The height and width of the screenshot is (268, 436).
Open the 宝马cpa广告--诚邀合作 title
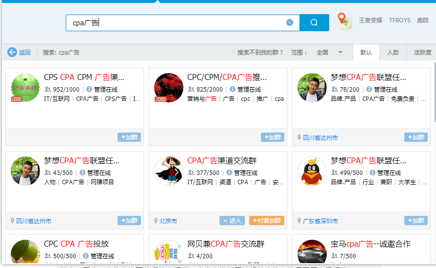point(370,244)
